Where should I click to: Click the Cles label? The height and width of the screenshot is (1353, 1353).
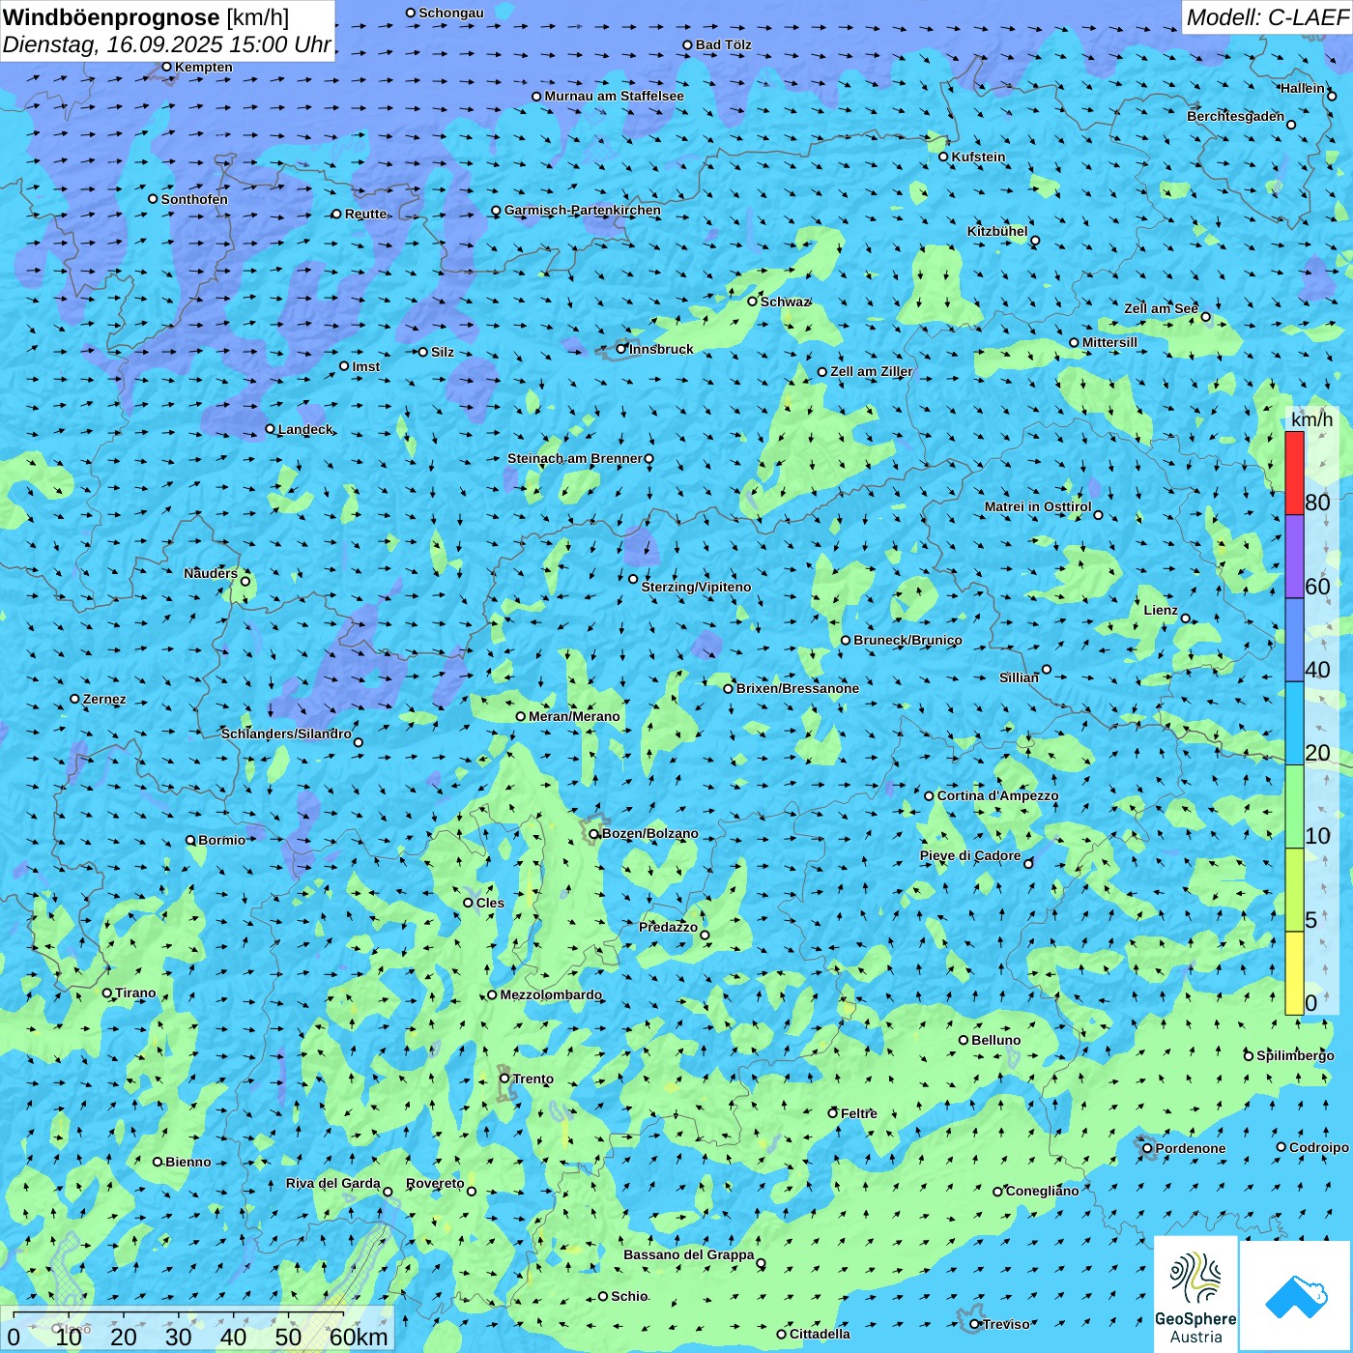tap(490, 903)
